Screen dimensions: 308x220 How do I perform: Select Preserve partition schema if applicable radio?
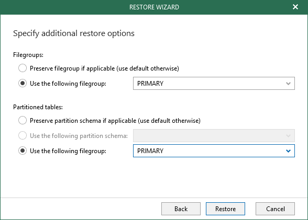pos(23,120)
